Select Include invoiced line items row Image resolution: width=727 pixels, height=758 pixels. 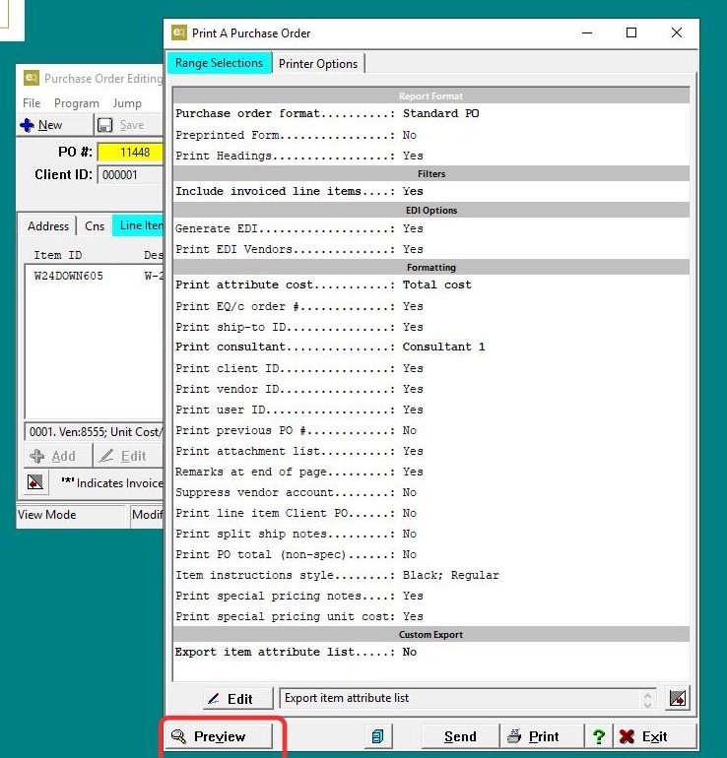click(x=430, y=191)
